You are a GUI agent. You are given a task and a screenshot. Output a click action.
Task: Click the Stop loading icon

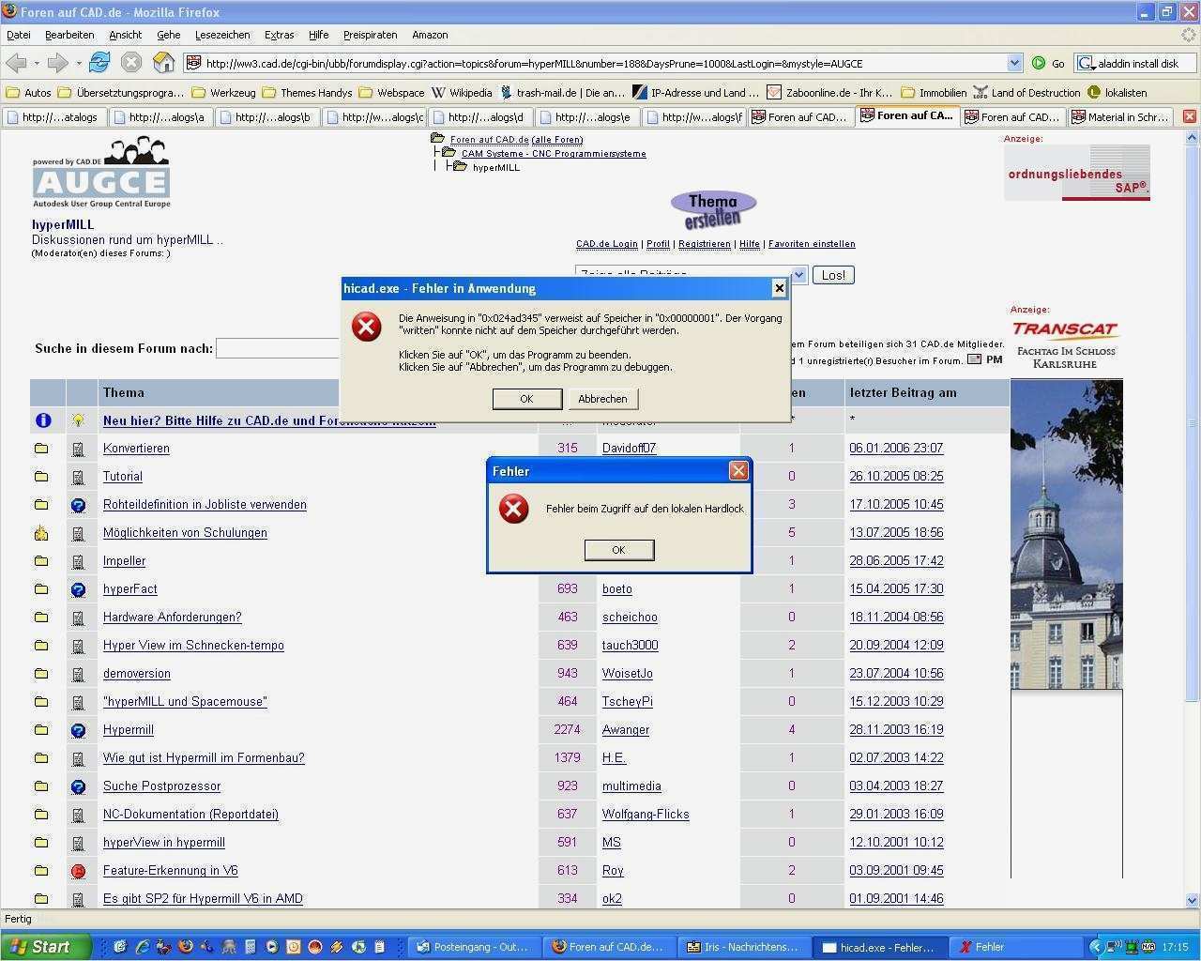point(131,63)
